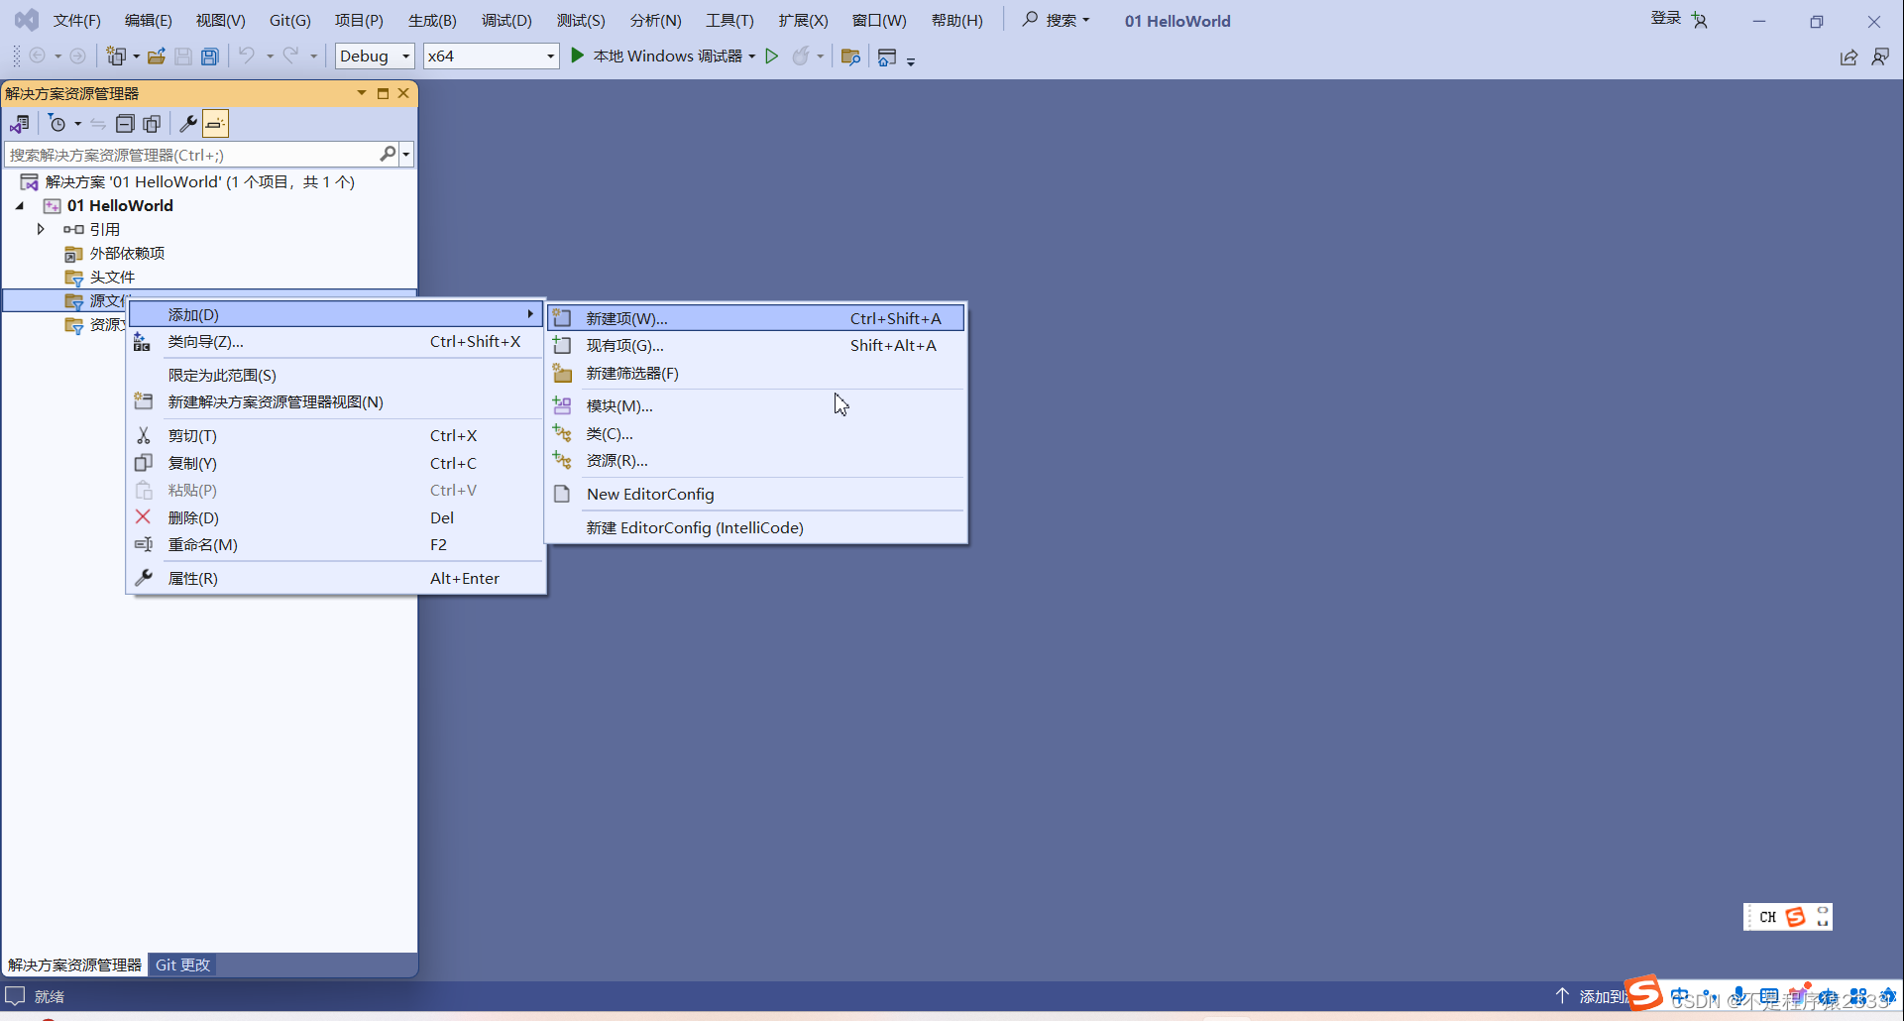Image resolution: width=1904 pixels, height=1021 pixels.
Task: Click the Solution Explorer search field
Action: (x=191, y=155)
